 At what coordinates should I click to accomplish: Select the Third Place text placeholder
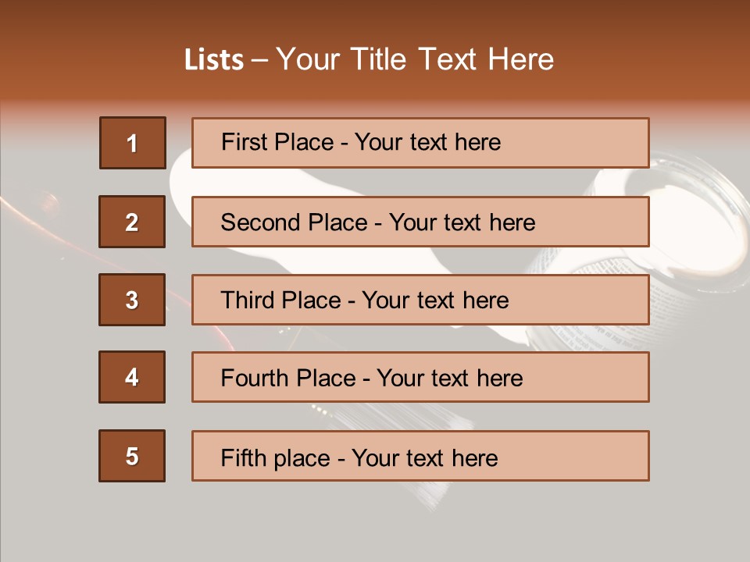[420, 300]
